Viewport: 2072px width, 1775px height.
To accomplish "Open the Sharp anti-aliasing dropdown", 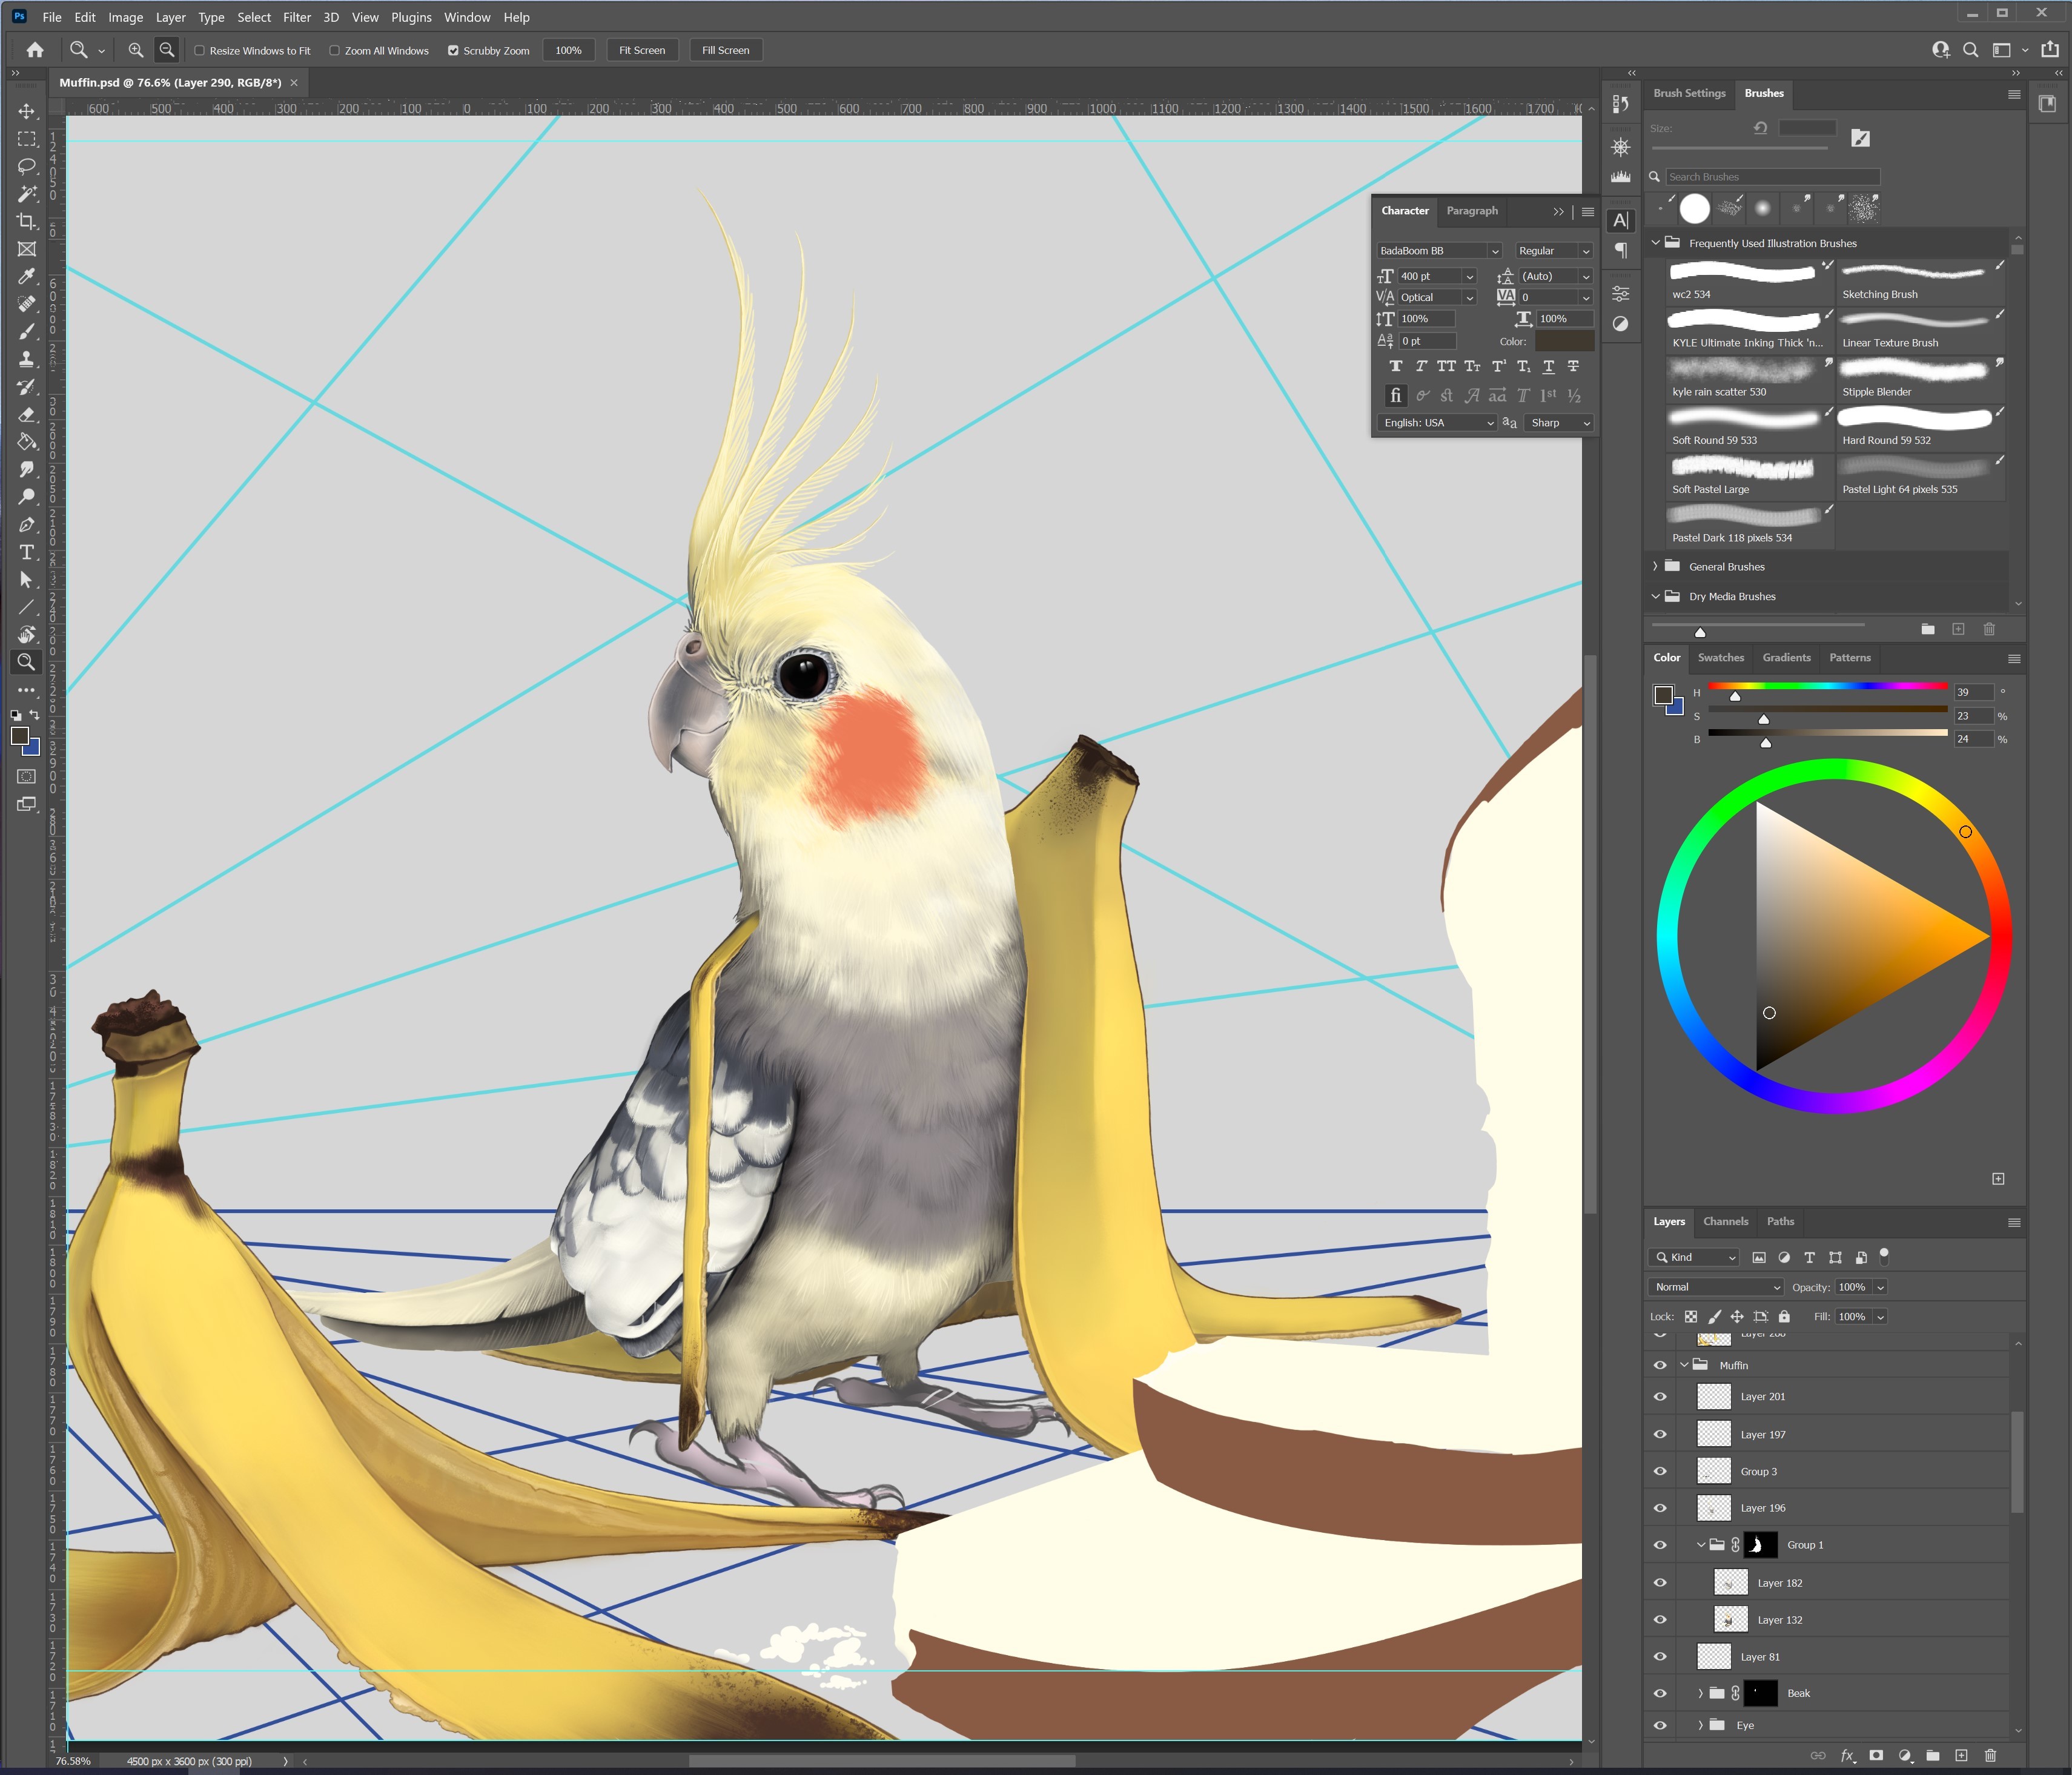I will (x=1560, y=423).
